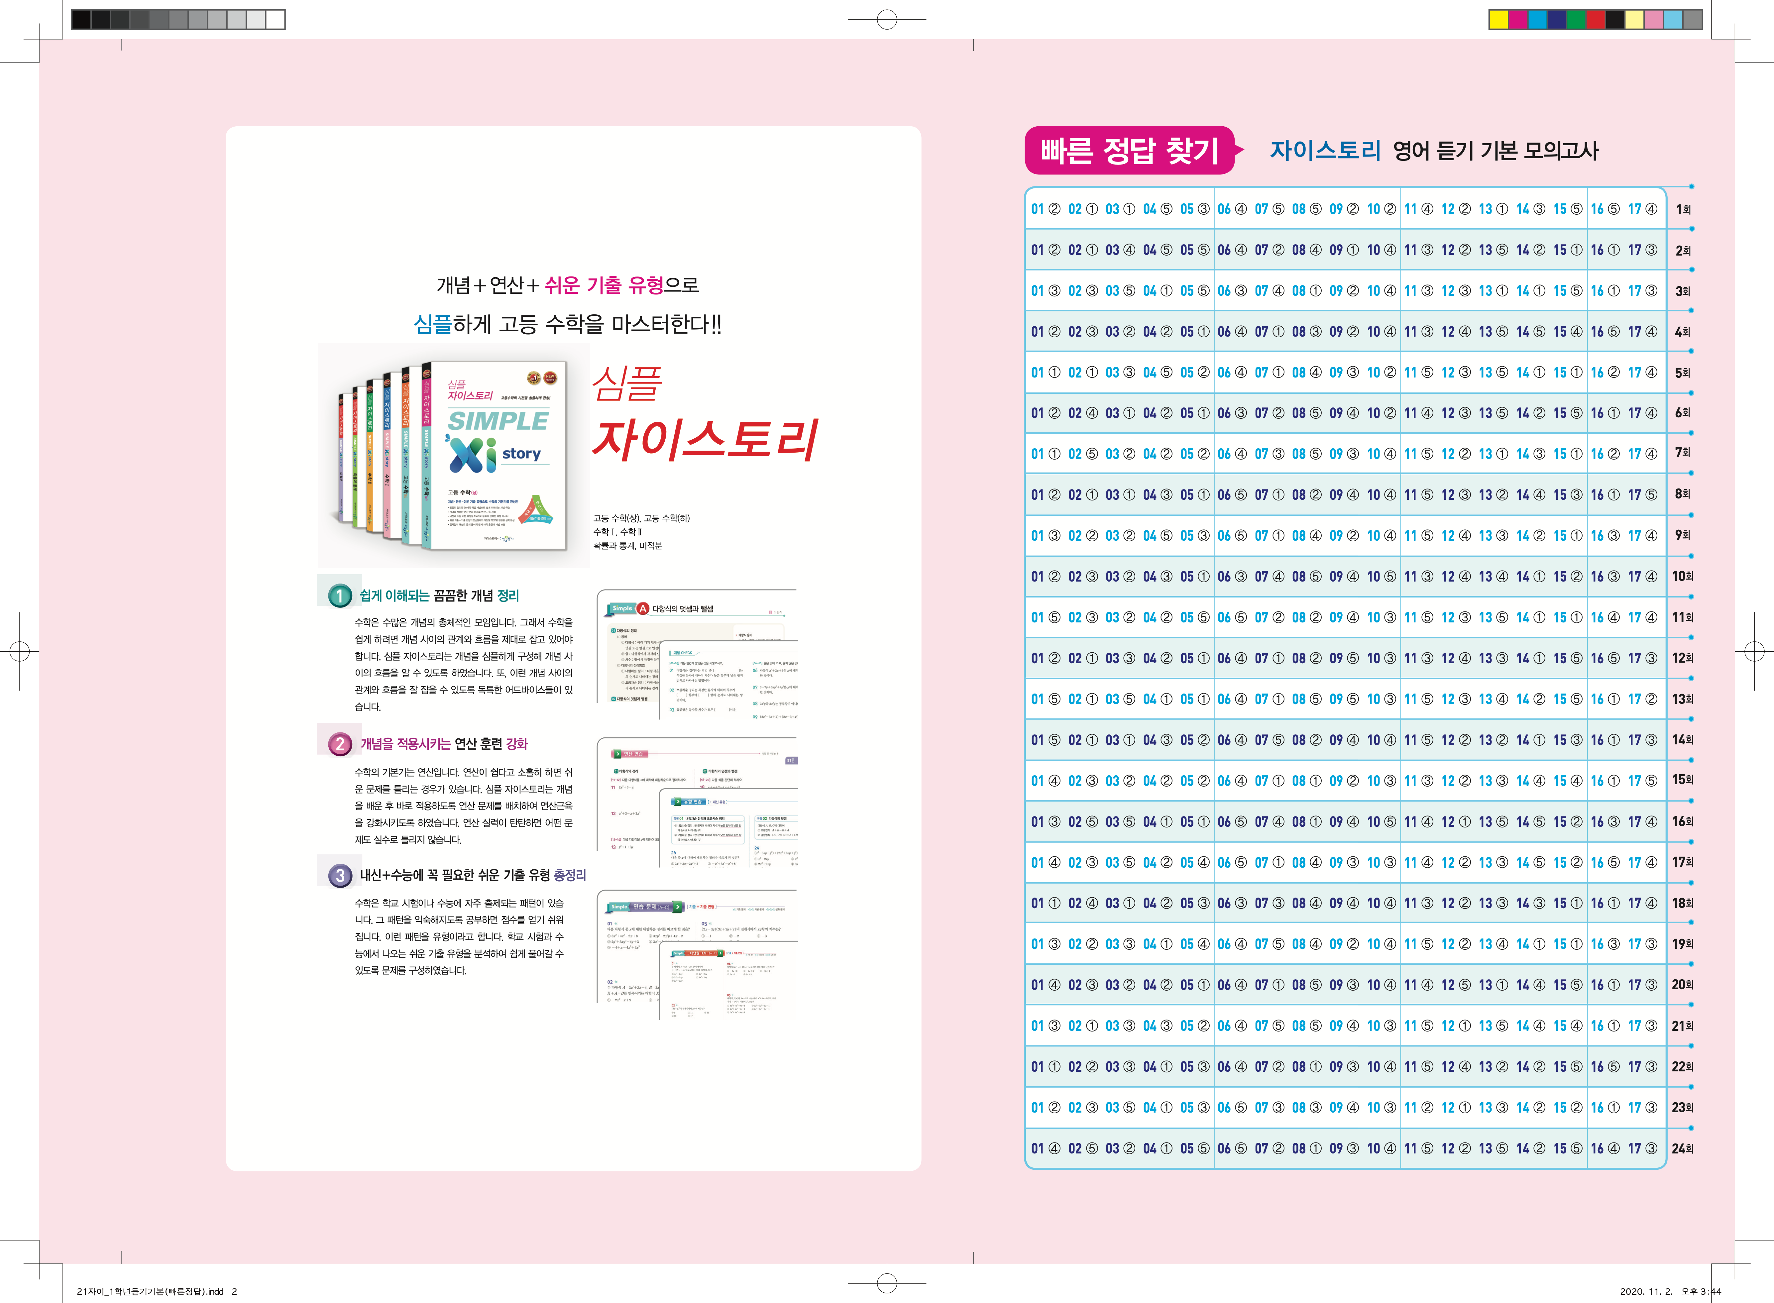Click the pink arrow beside 빠른 정답 찾기
Screen dimensions: 1774x1303
(1239, 150)
